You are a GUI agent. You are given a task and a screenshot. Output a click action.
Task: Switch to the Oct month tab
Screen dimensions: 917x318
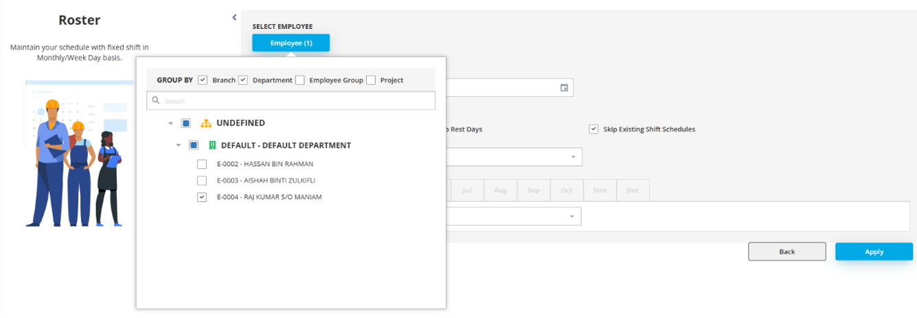click(566, 190)
